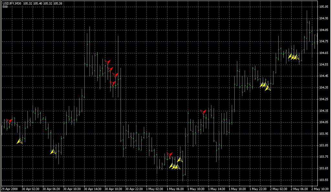331x192 pixels.
Task: Select the 104.25 price label
Action: (x=324, y=99)
